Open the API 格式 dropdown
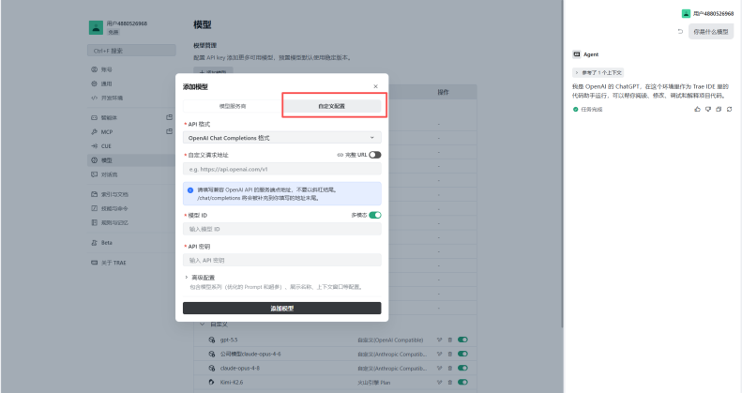Viewport: 742px width, 393px height. click(x=282, y=138)
